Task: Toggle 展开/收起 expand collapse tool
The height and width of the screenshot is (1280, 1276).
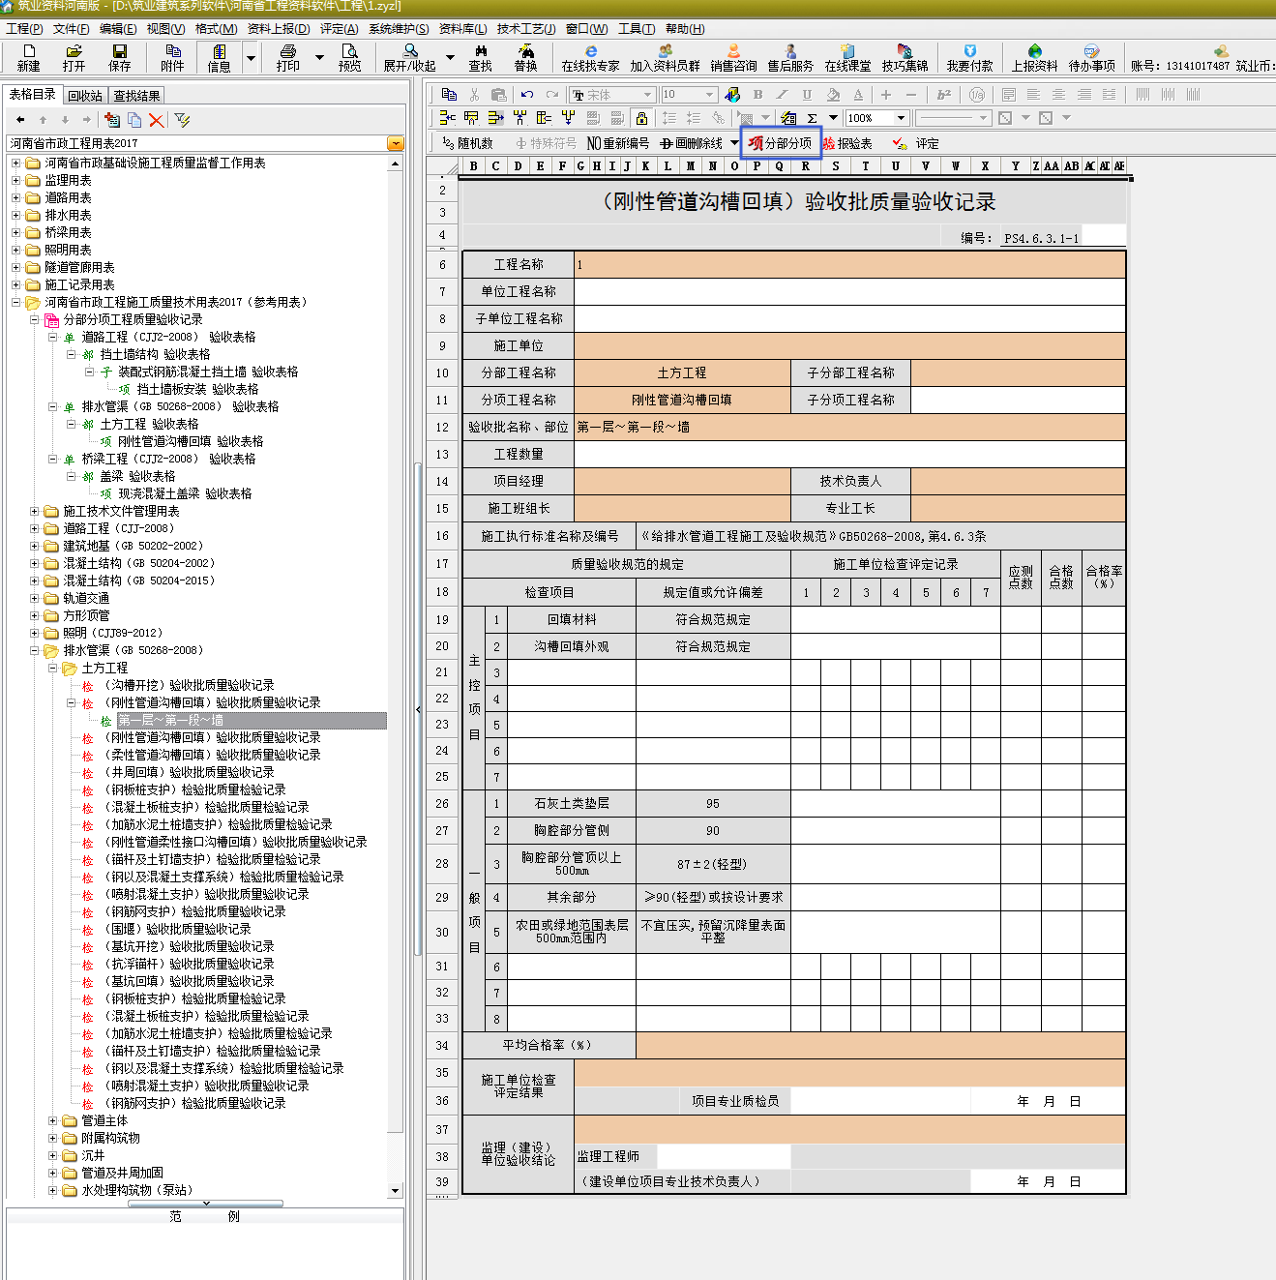Action: coord(410,58)
